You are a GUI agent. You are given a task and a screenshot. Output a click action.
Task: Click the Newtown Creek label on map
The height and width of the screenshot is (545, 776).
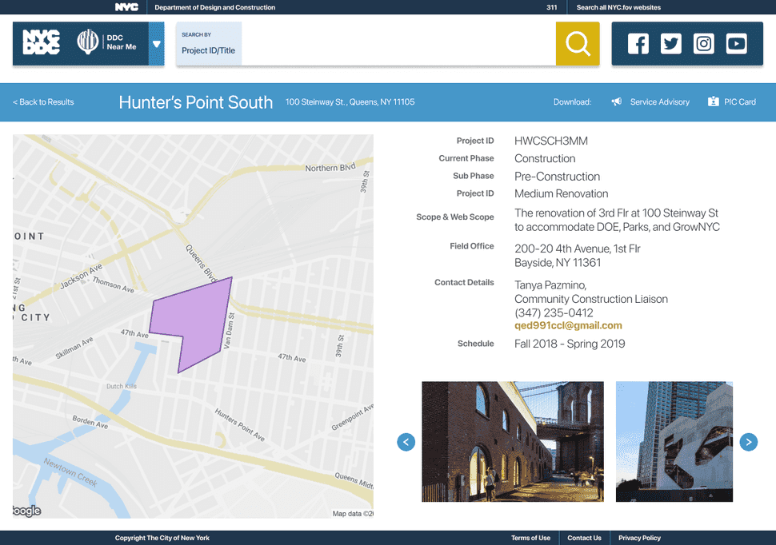[70, 471]
